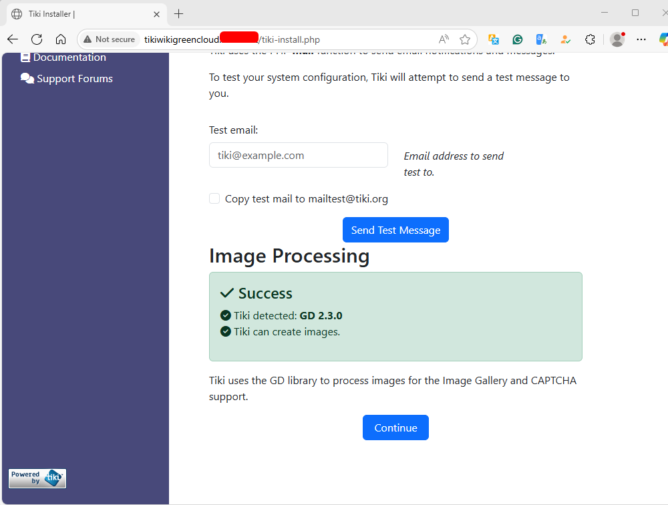Screen dimensions: 668x505
Task: Enable Copy test mail to mailtest@tiki.org
Action: (214, 198)
